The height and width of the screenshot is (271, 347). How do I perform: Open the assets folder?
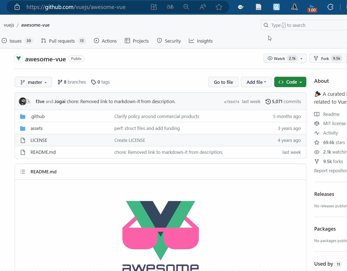click(x=36, y=128)
